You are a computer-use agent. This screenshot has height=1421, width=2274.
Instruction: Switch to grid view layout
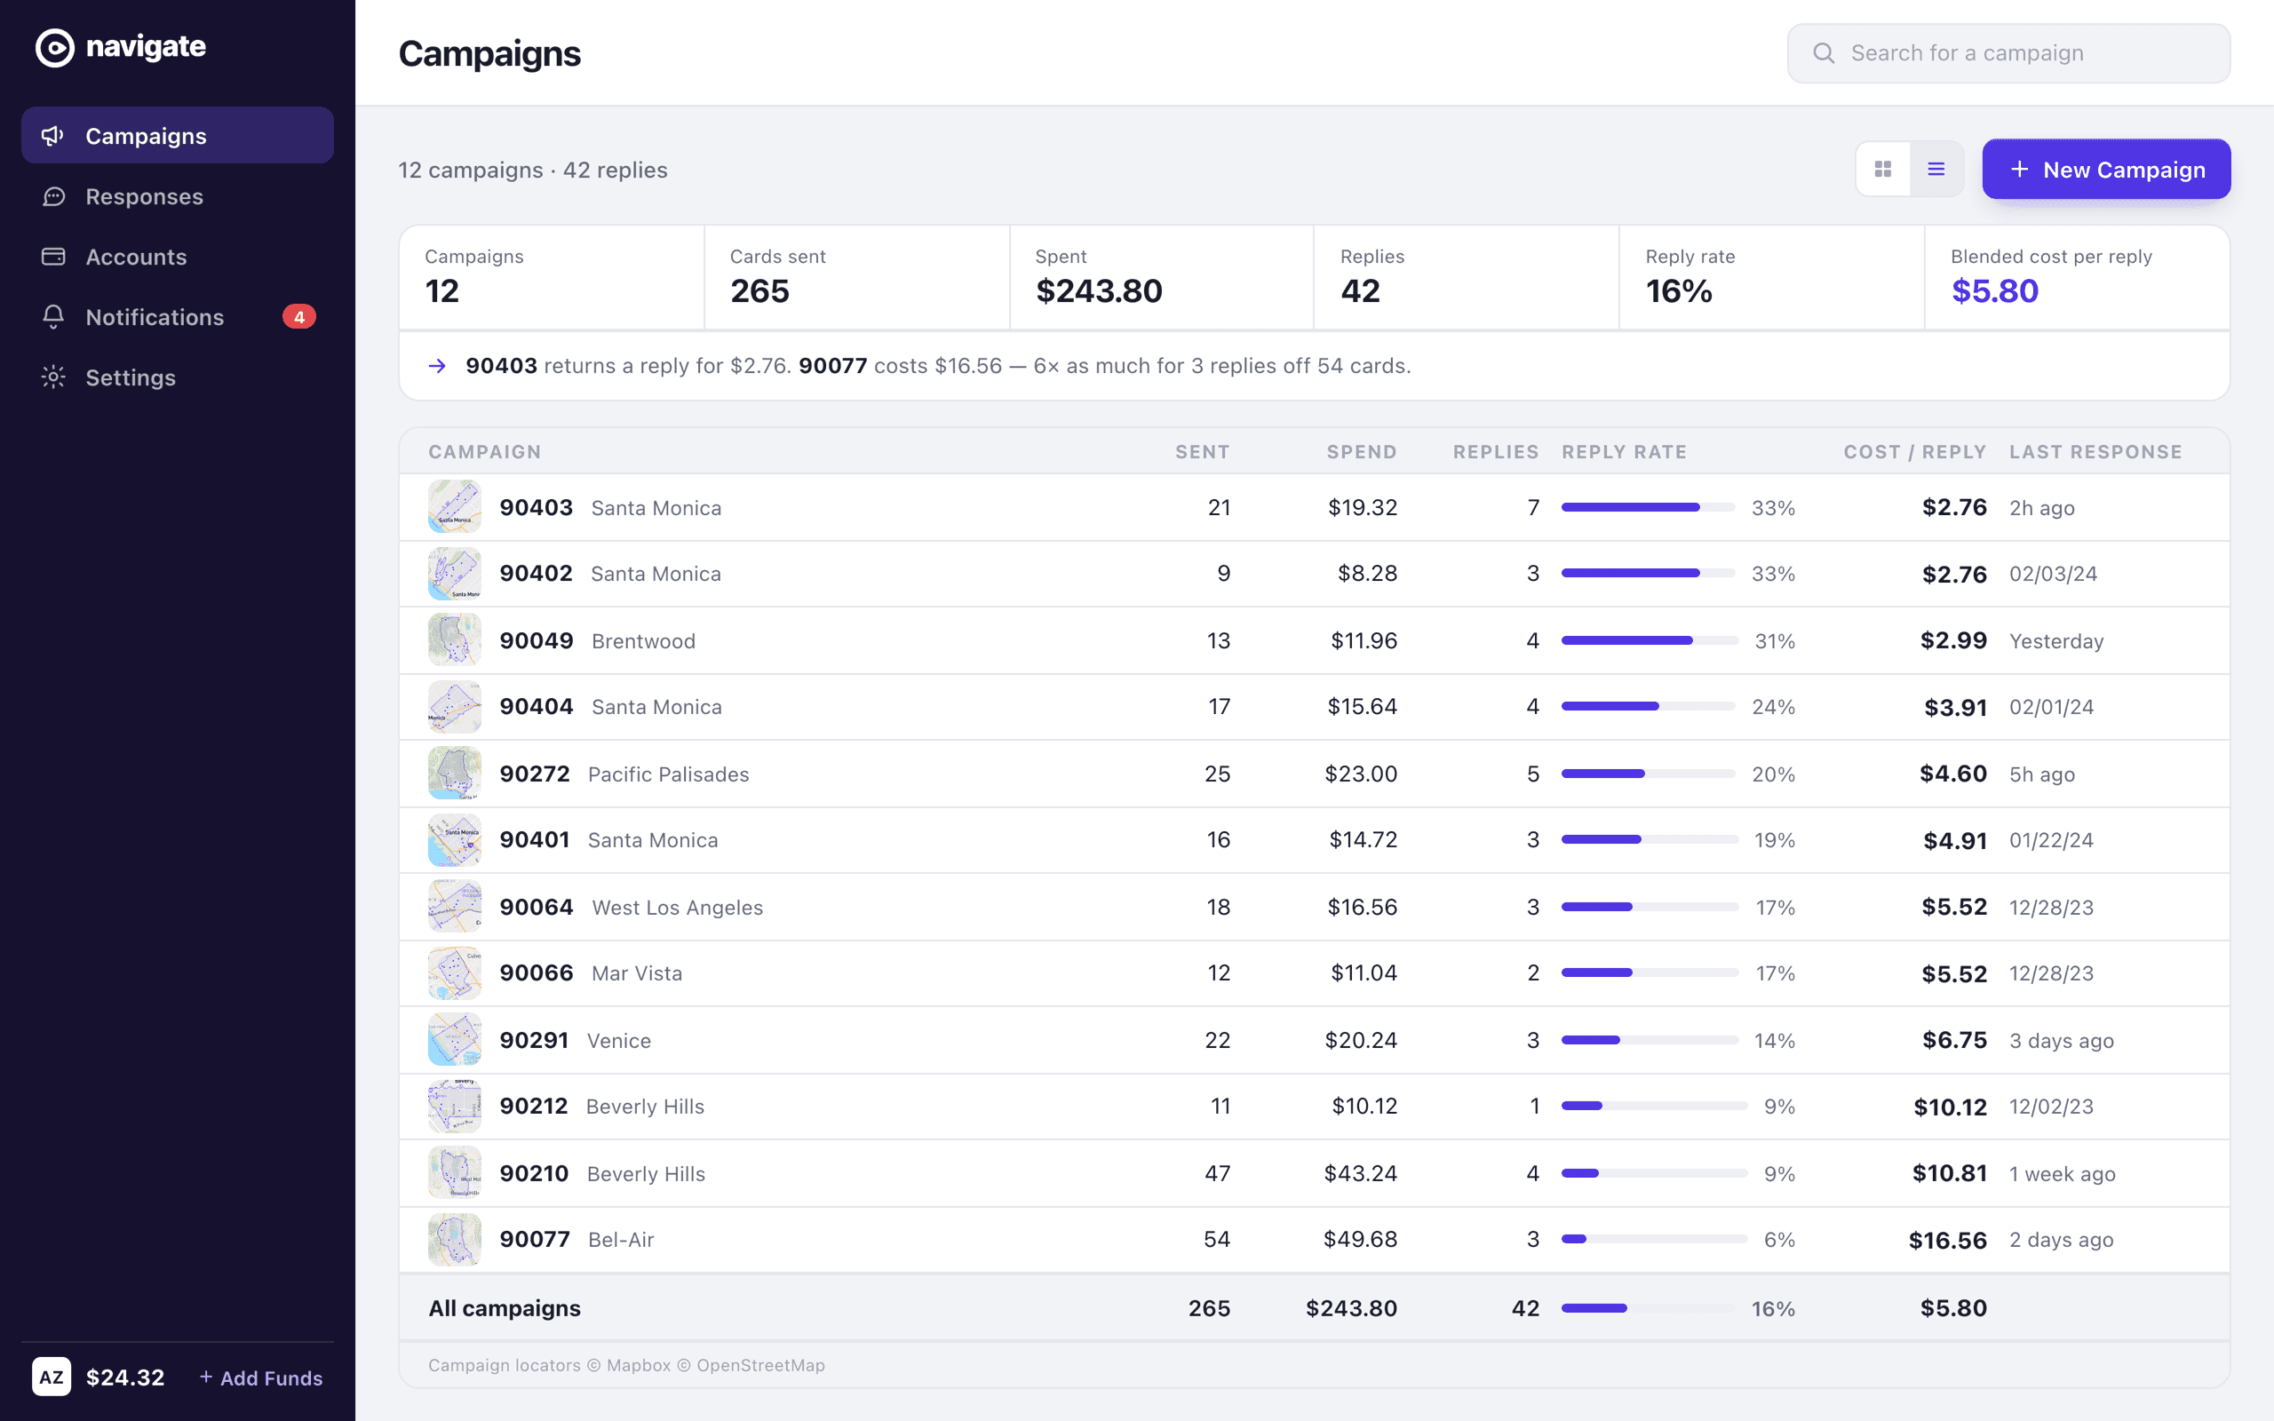click(1882, 169)
